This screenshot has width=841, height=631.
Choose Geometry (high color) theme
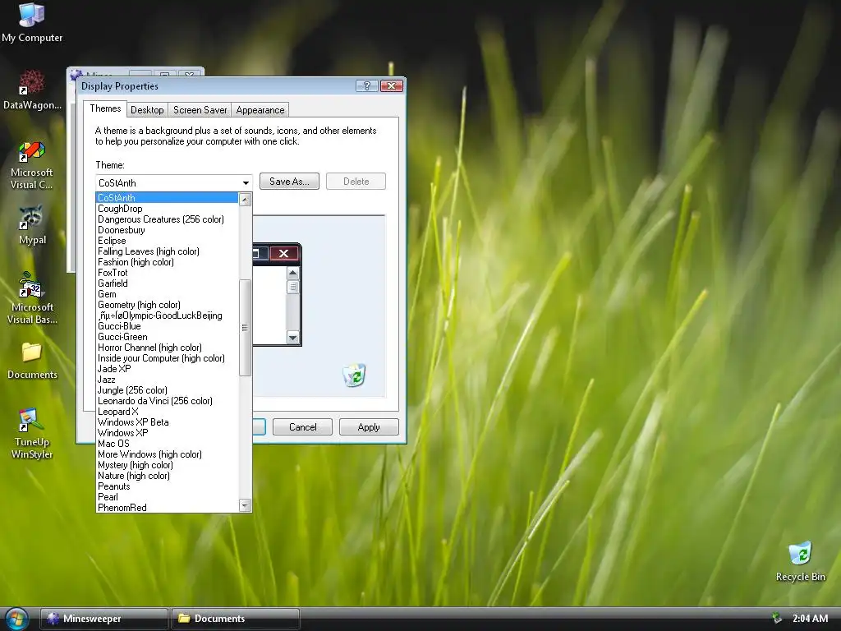pos(167,305)
